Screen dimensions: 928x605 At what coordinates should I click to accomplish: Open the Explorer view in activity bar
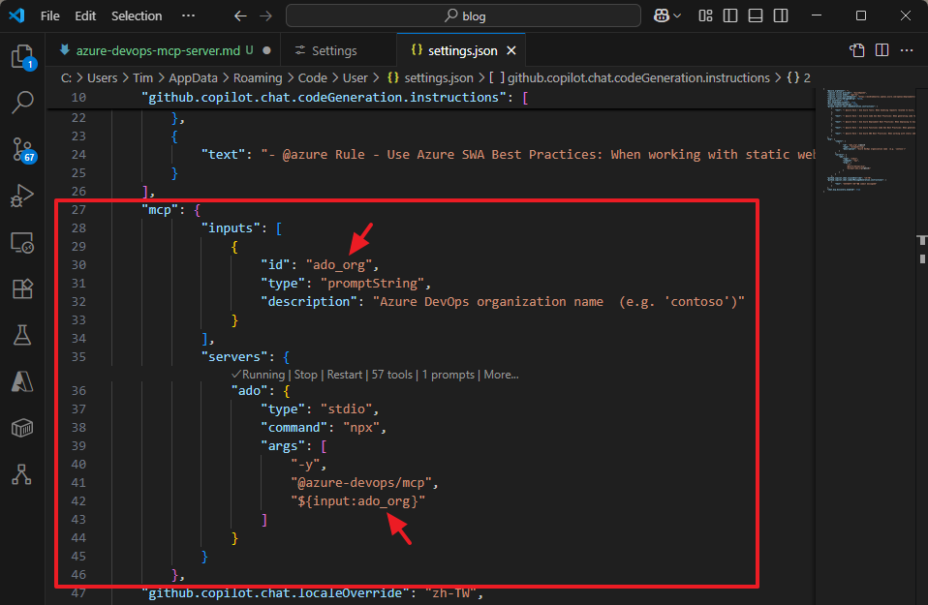[21, 57]
